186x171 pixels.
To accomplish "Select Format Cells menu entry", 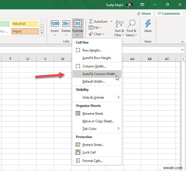I will click(97, 161).
